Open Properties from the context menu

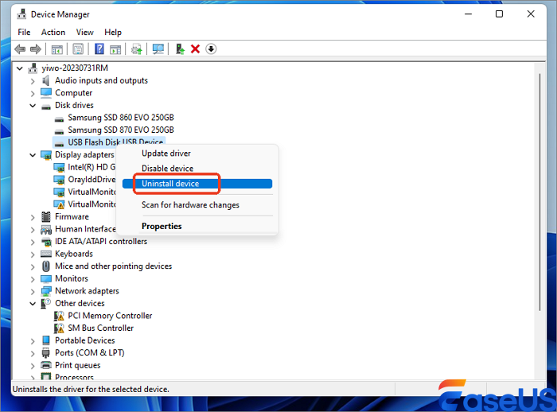[162, 226]
